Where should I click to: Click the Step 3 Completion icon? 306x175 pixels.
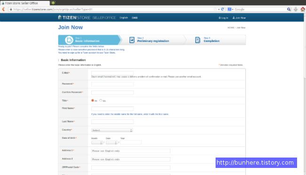(x=198, y=40)
